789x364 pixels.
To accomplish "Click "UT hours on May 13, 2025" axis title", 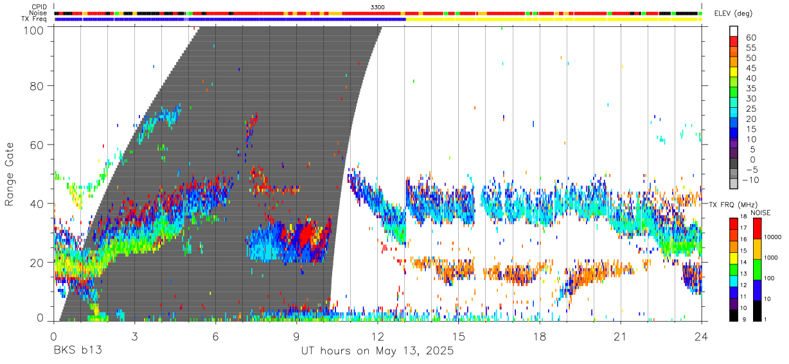I will click(378, 351).
